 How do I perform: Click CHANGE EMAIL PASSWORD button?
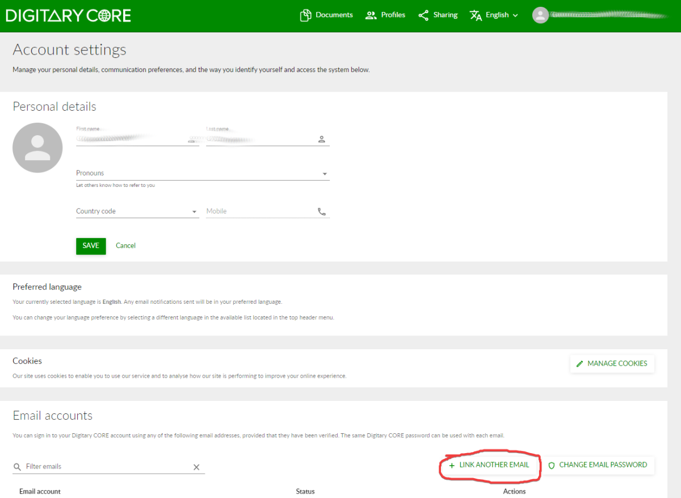[x=597, y=465]
